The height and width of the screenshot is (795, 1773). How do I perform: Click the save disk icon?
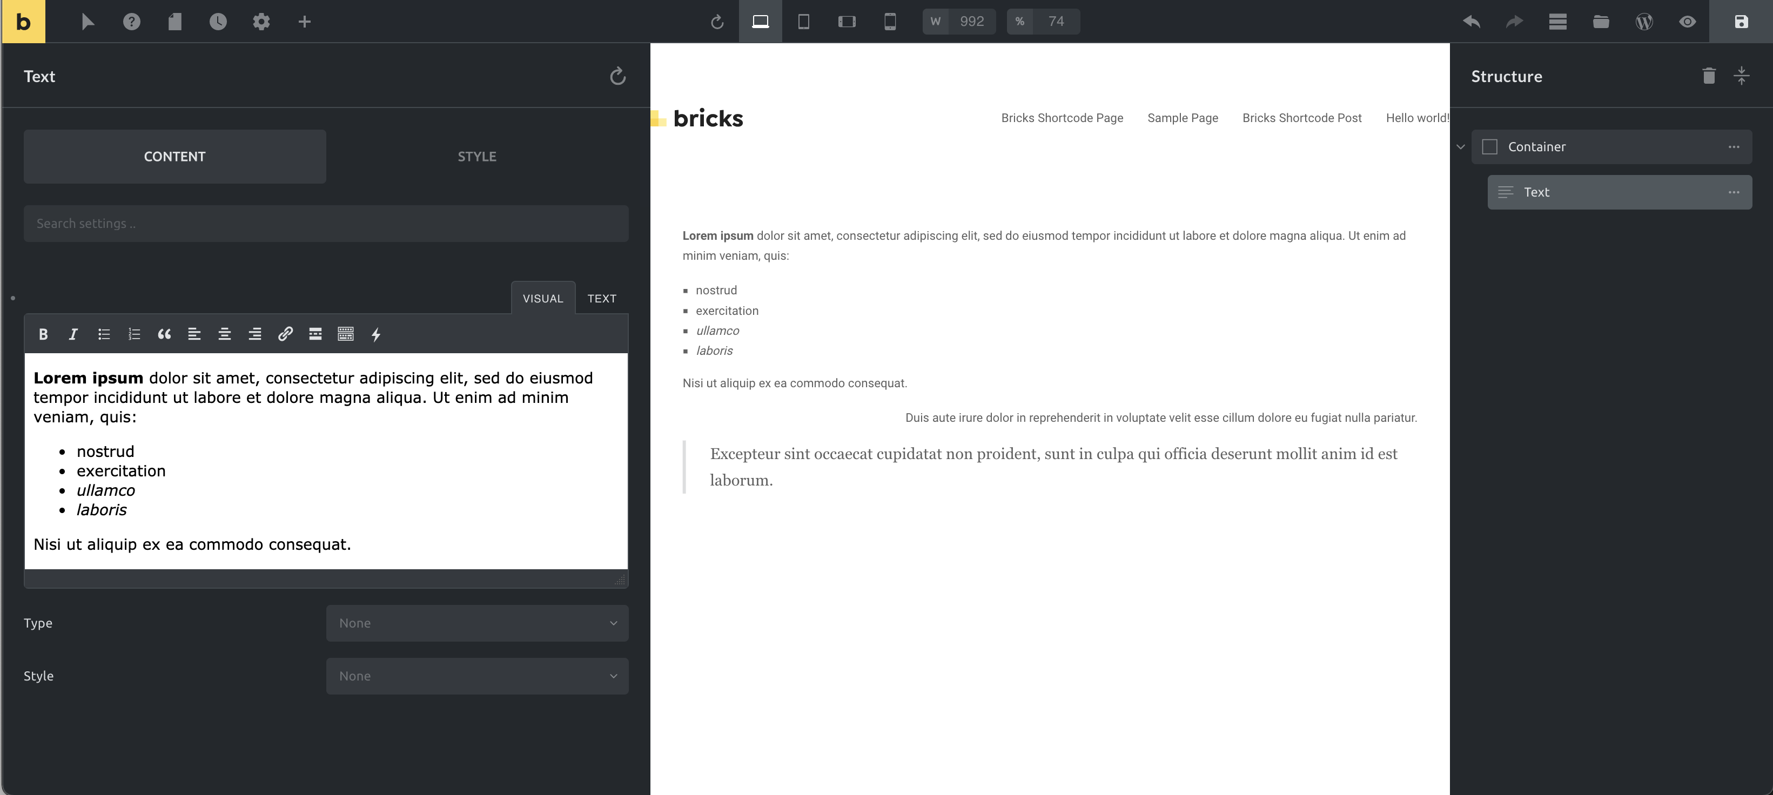[x=1741, y=22]
